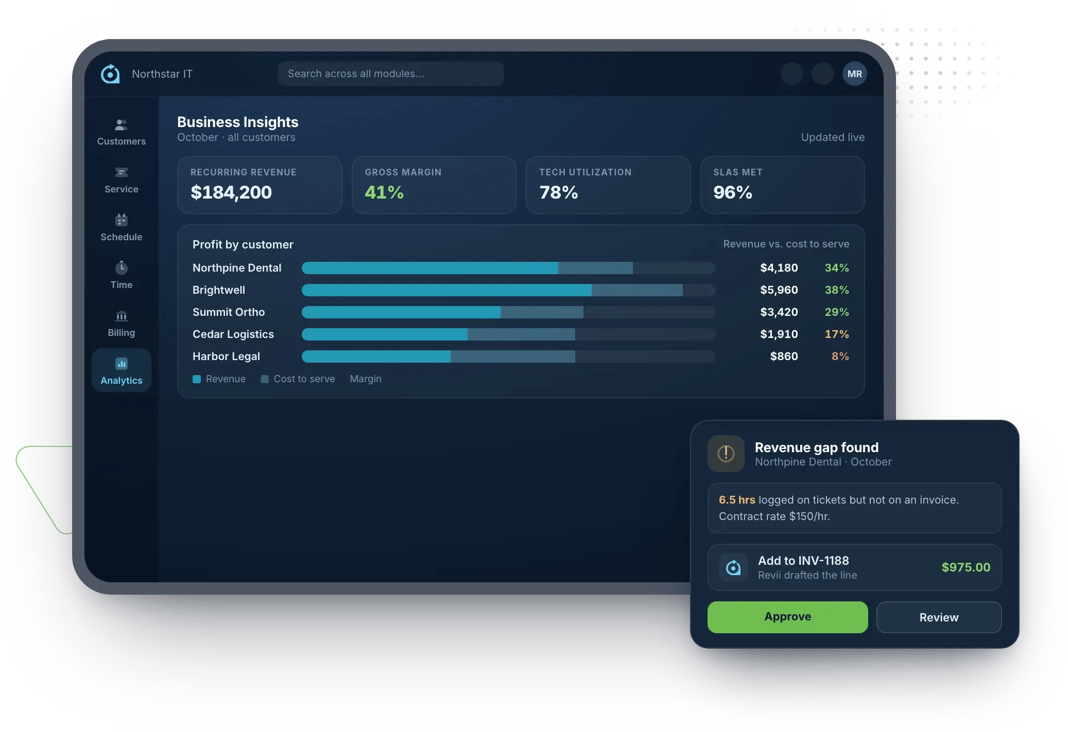Click the first round header button left of MR
Image resolution: width=1068 pixels, height=732 pixels.
[x=792, y=74]
